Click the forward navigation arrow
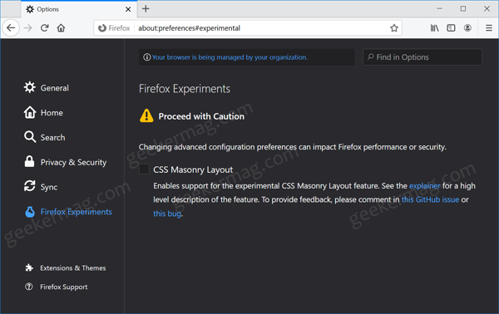The height and width of the screenshot is (314, 499). (28, 28)
